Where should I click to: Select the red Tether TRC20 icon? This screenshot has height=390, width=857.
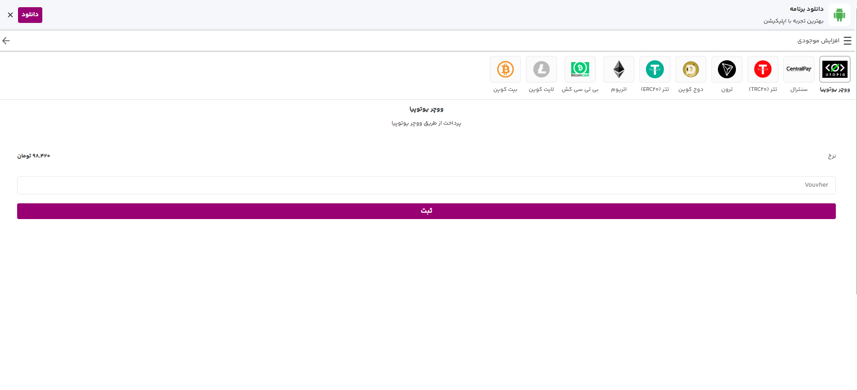(x=762, y=69)
